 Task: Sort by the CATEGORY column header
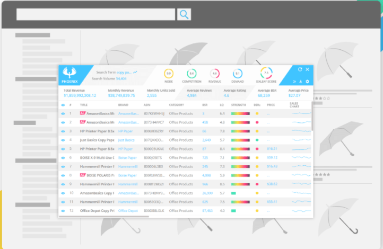(x=176, y=105)
